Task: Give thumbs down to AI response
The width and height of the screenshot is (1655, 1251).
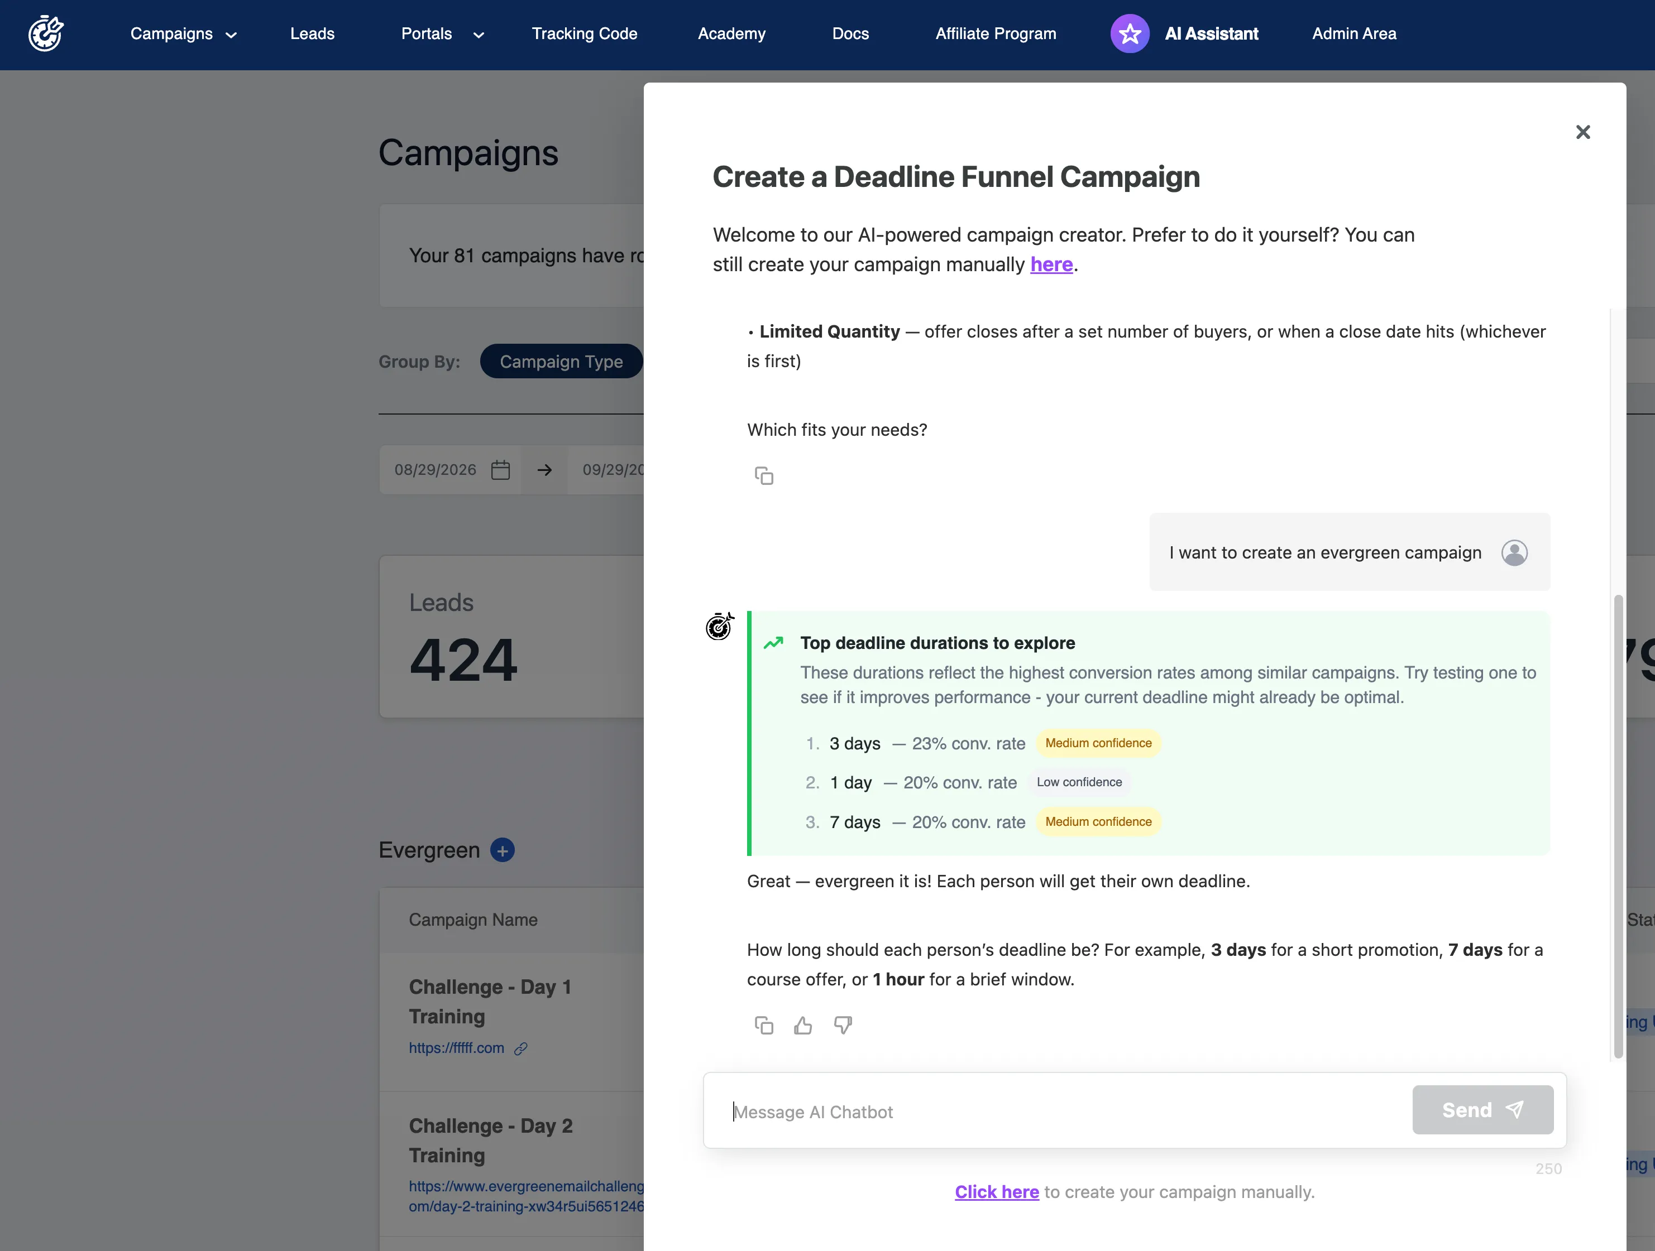Action: [x=843, y=1025]
